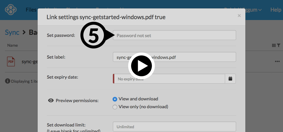Click the No expiry date field
Viewport: 283px width, 132px height.
coord(169,79)
